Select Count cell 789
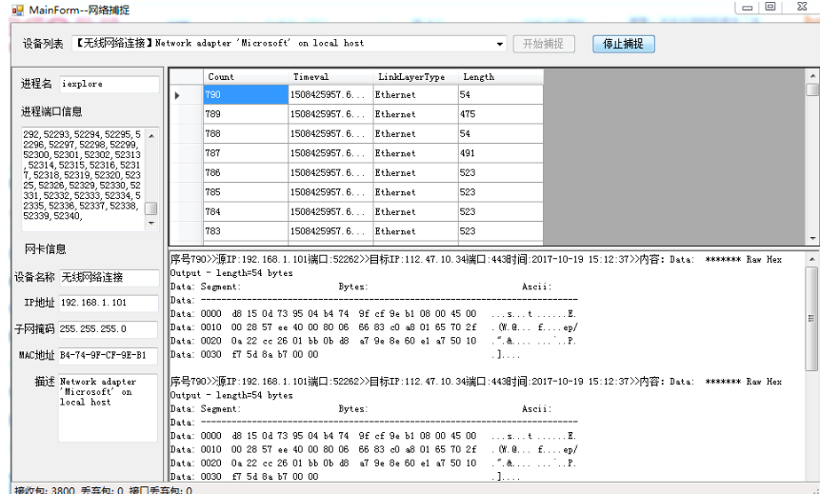 [x=246, y=114]
